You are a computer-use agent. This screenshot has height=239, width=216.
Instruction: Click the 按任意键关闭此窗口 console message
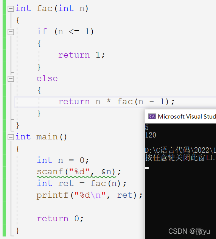tap(180, 158)
